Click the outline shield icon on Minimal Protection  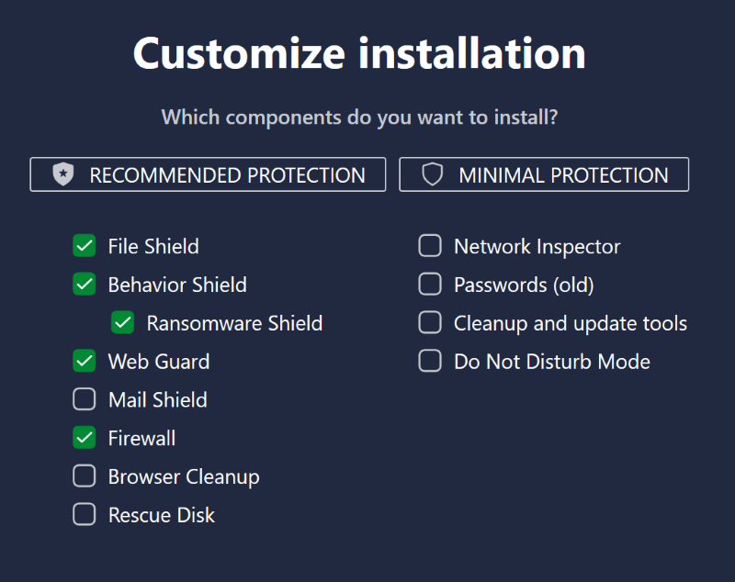coord(432,174)
